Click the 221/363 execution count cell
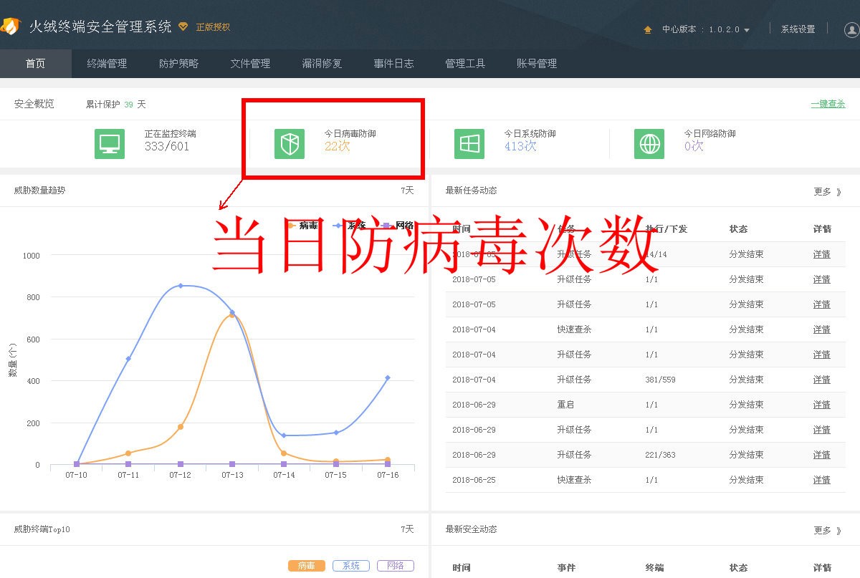Screen dimensions: 860x578 [x=660, y=455]
